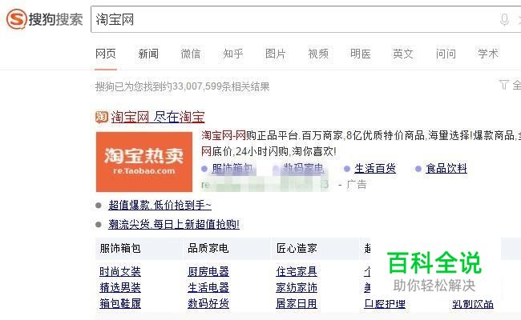
Task: Focus the search box containing 淘宝网
Action: click(x=305, y=19)
